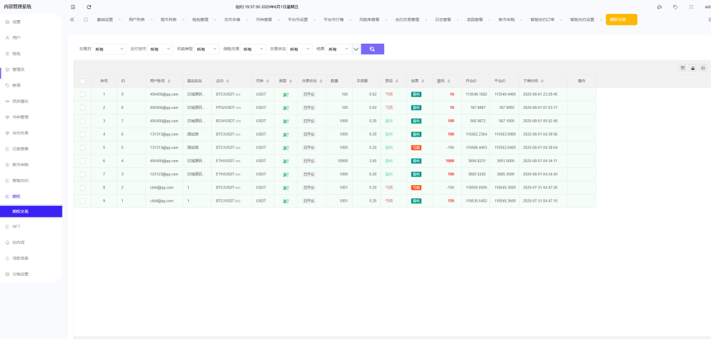Open the 交易状态 dropdown filter
The image size is (711, 339).
point(300,49)
